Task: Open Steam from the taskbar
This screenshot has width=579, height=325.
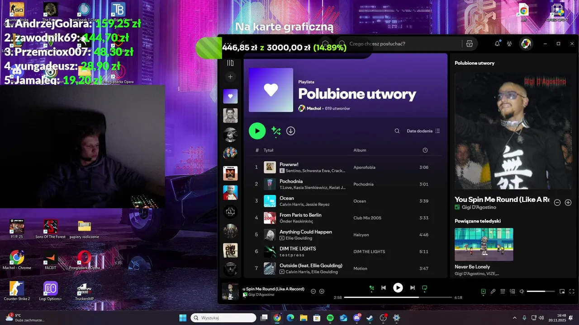Action: [x=370, y=318]
